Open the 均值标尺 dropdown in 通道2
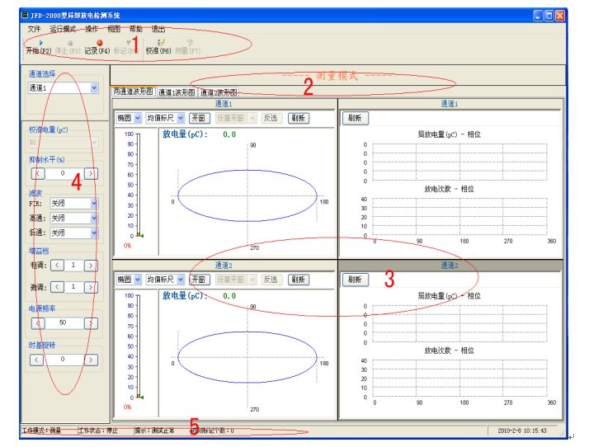Viewport: 589px width, 447px height. click(181, 280)
